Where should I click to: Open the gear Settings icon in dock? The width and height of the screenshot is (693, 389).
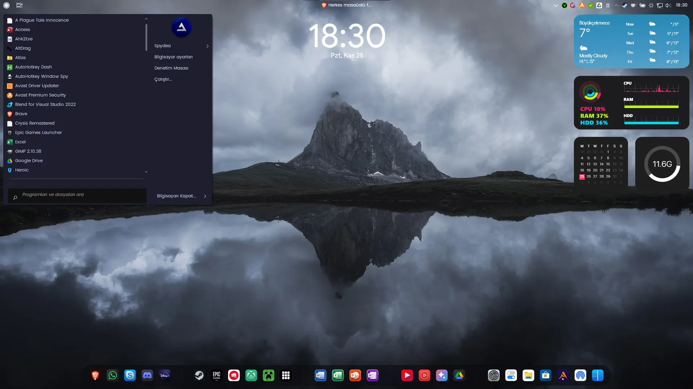click(x=494, y=375)
